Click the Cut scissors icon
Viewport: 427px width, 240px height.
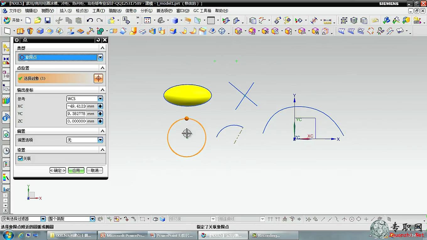tap(59, 20)
